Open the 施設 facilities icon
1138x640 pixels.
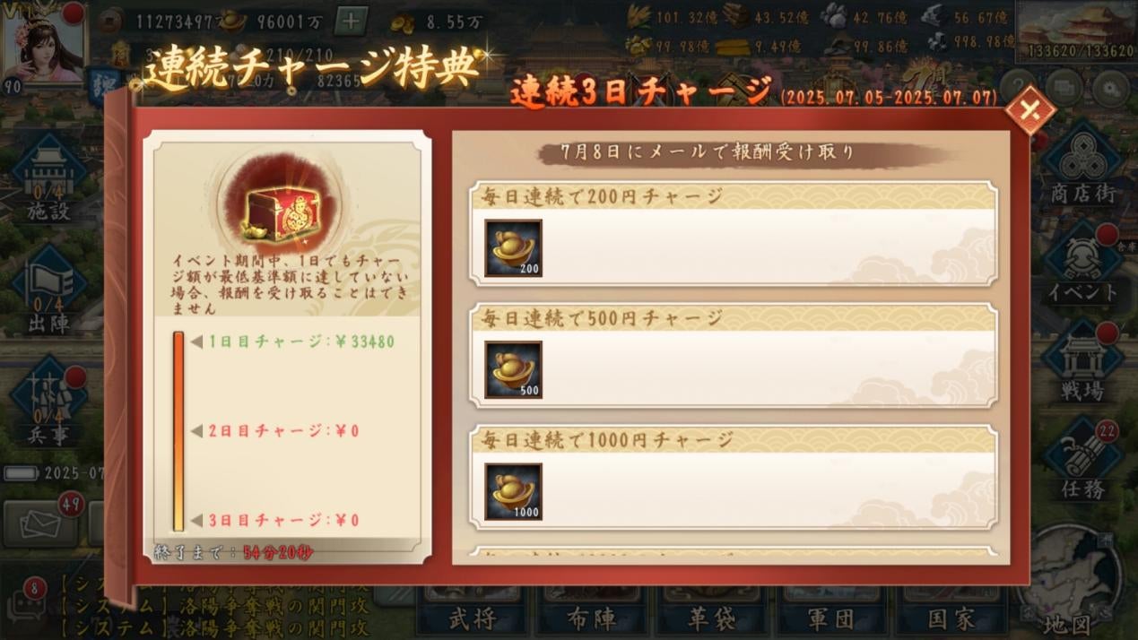pyautogui.click(x=48, y=177)
